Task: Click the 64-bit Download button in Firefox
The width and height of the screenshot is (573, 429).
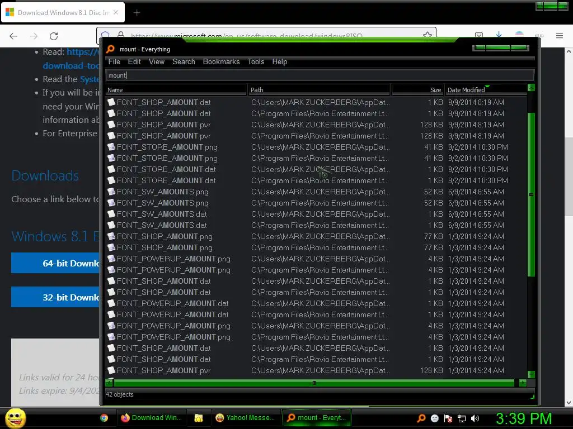Action: pos(55,263)
